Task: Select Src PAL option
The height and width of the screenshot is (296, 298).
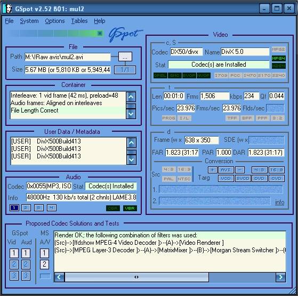Action: (168, 179)
